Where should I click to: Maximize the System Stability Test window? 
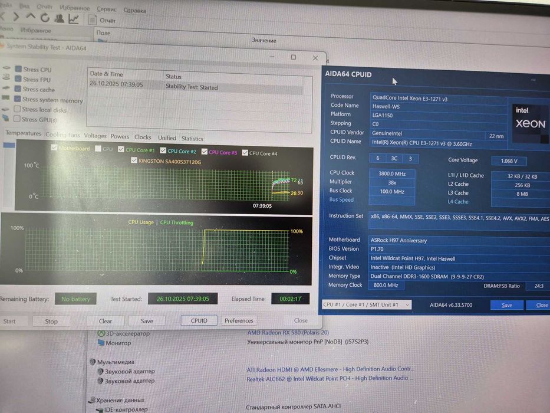coord(293,57)
